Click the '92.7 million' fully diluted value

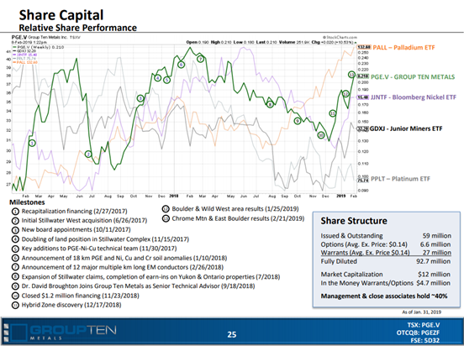click(x=433, y=261)
